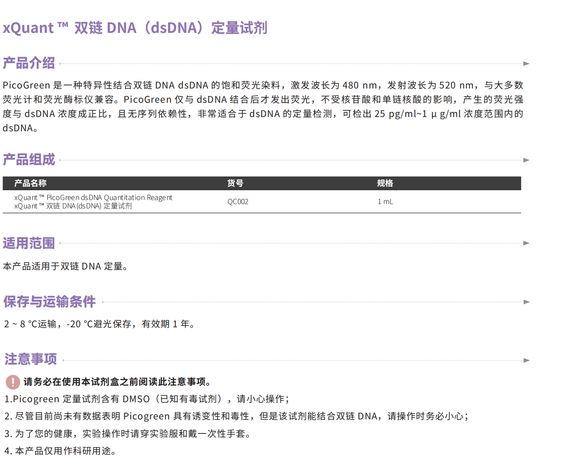This screenshot has width=573, height=475.
Task: Click the arrow ending the 适用范围 line
Action: [x=526, y=243]
